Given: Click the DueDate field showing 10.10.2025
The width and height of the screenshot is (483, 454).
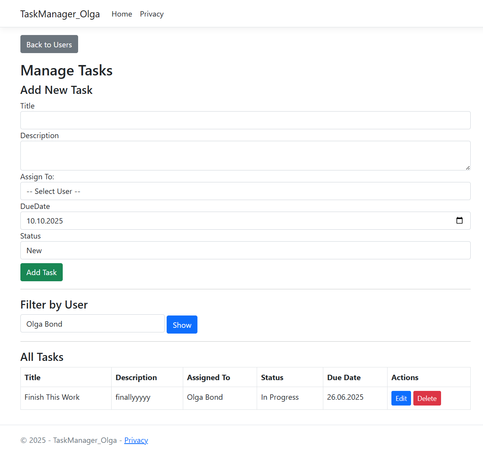Looking at the screenshot, I should point(231,221).
